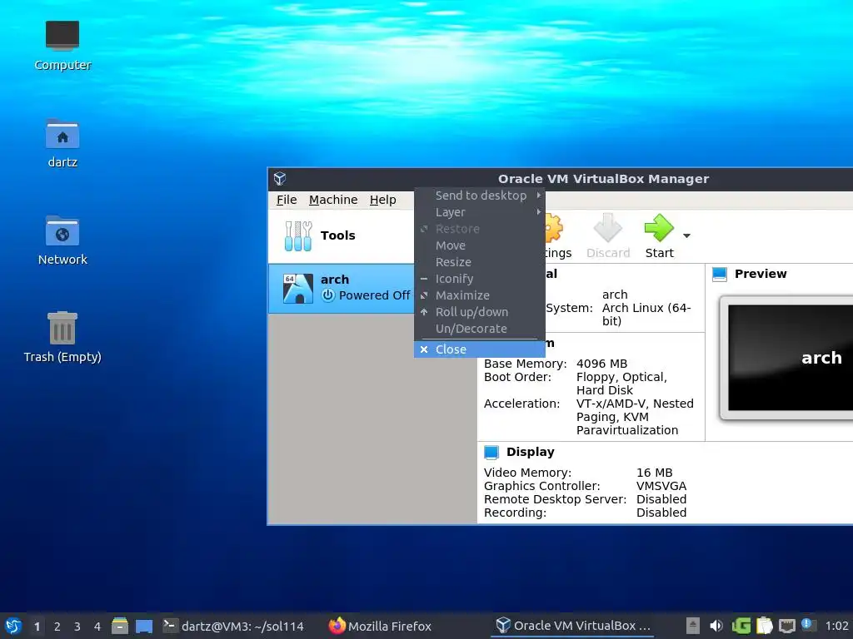Click the Tools wrench-and-screwdriver icon

[298, 235]
